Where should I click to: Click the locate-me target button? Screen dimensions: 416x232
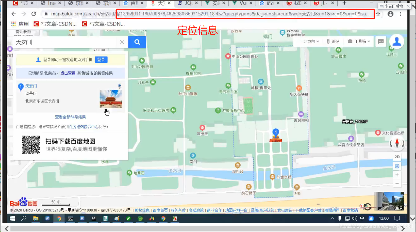(x=397, y=166)
